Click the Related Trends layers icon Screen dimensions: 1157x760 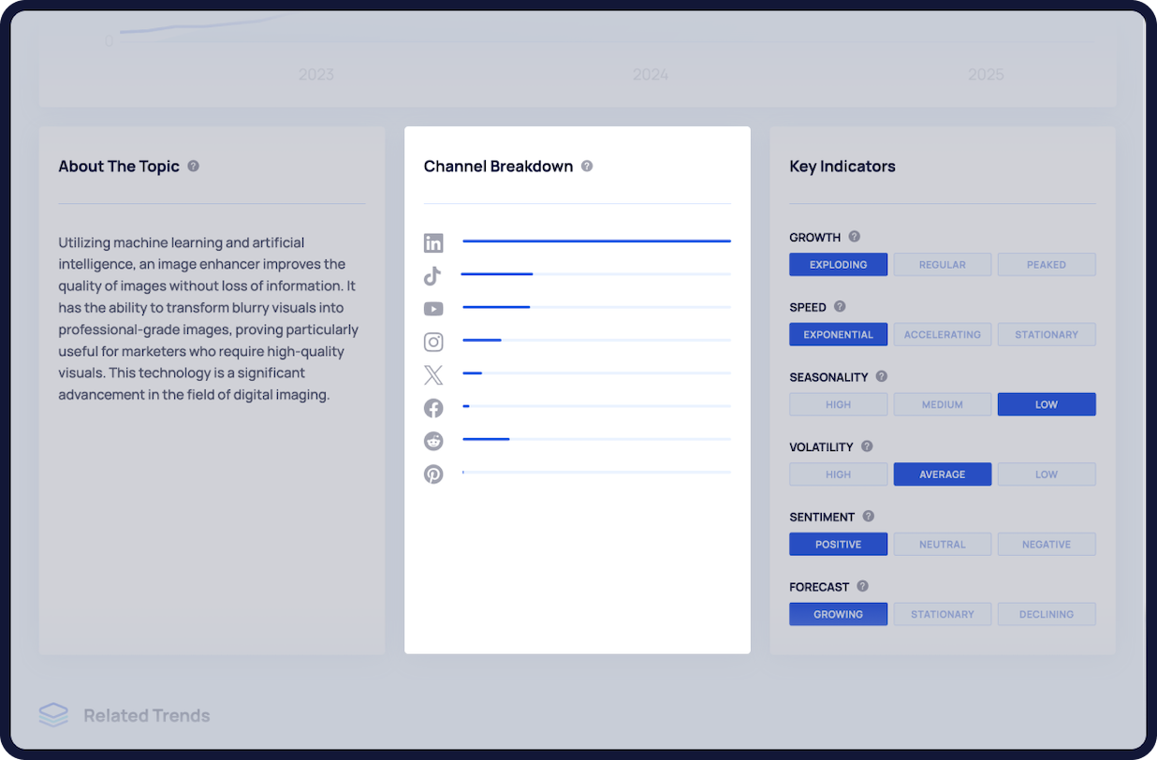(53, 715)
